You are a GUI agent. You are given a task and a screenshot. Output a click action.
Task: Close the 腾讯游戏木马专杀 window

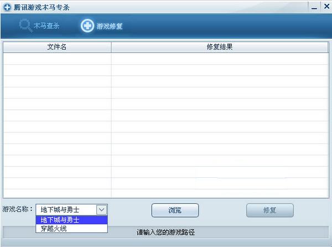pyautogui.click(x=326, y=7)
